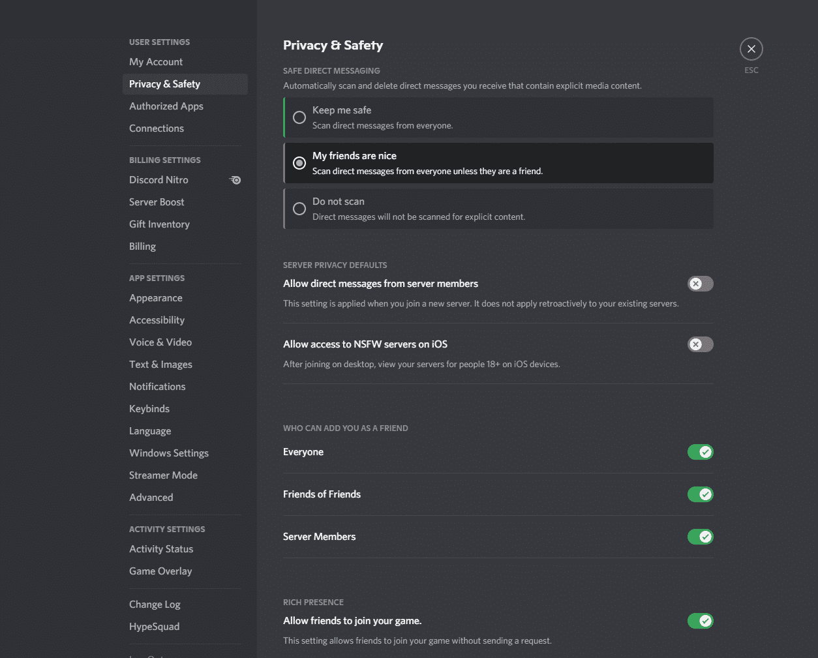Open Appearance settings
818x658 pixels.
pos(185,298)
